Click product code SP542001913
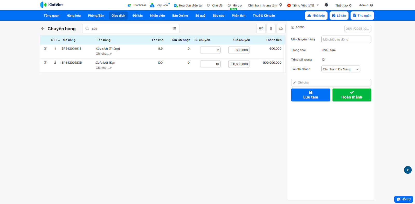This screenshot has height=204, width=415. (x=71, y=49)
